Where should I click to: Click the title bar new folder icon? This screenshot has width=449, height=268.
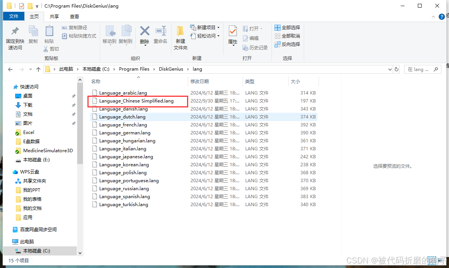pos(30,6)
